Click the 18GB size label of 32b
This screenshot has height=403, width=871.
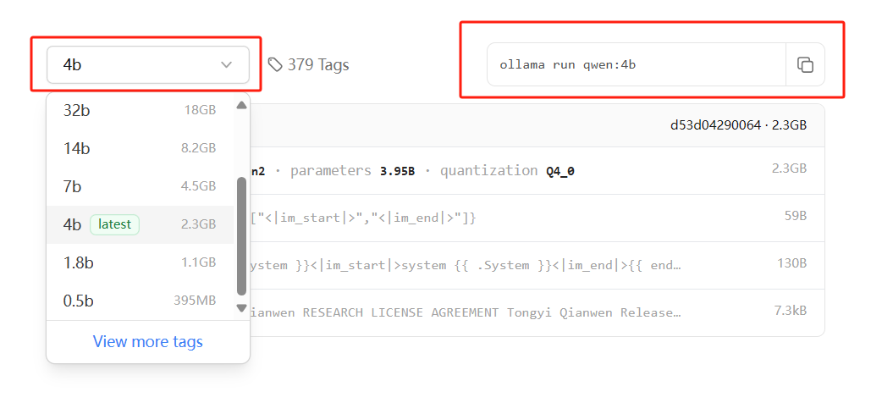point(200,110)
